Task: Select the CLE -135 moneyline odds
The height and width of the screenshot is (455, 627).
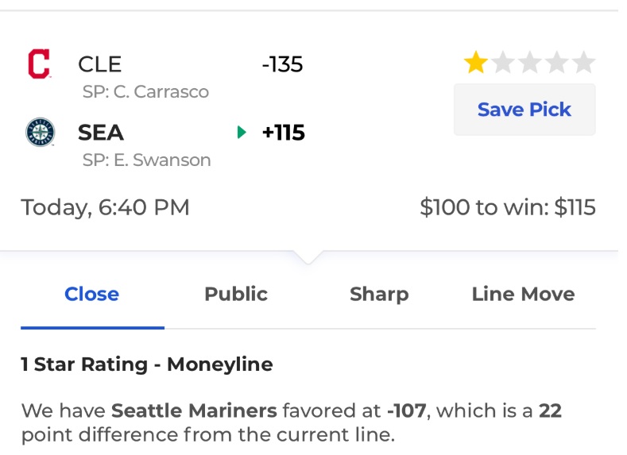Action: [x=282, y=64]
